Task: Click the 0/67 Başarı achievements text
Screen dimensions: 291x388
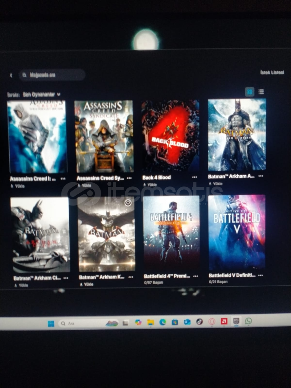Action: 154,283
